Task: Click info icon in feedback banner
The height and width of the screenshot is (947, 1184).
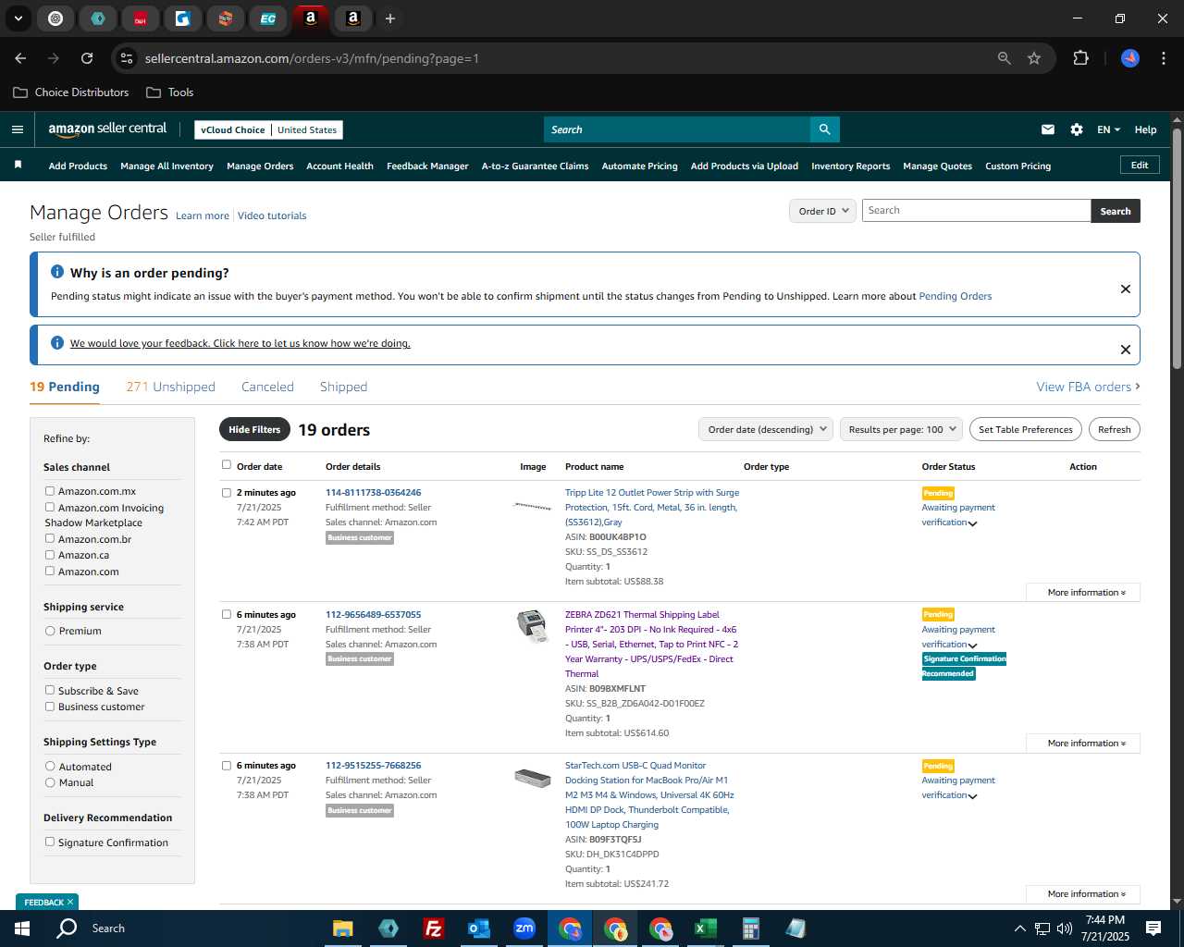Action: pos(57,343)
